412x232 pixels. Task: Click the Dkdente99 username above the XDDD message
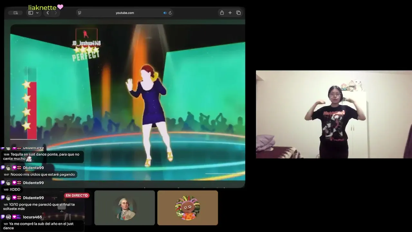33,183
